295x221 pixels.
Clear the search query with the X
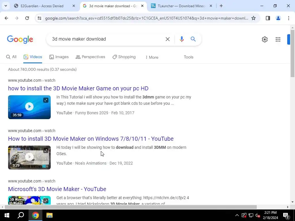[x=168, y=39]
